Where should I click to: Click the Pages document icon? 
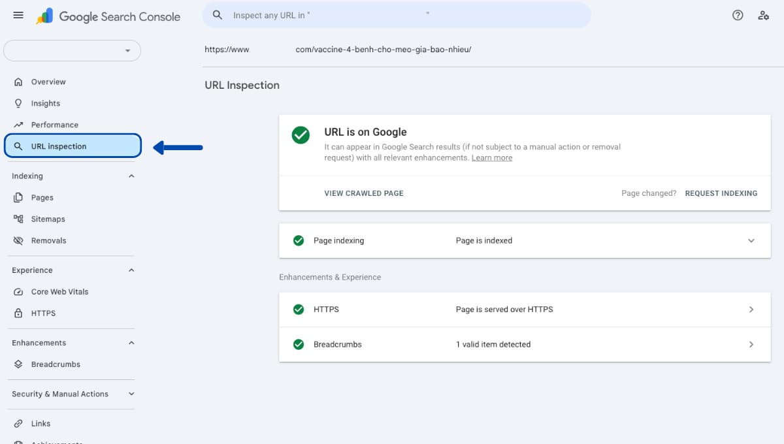click(18, 197)
